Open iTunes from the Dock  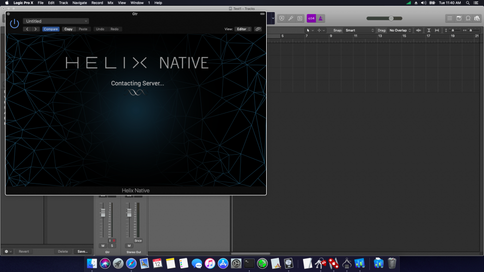pos(210,263)
